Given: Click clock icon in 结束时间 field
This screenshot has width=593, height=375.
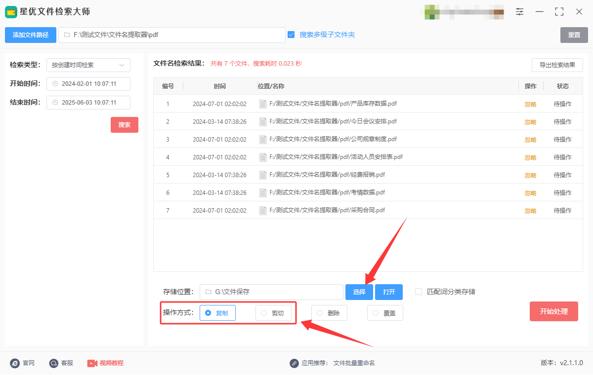Looking at the screenshot, I should coord(55,103).
